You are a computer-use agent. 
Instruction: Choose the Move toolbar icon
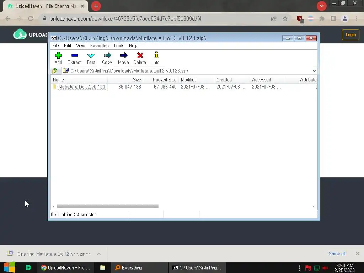(x=123, y=58)
